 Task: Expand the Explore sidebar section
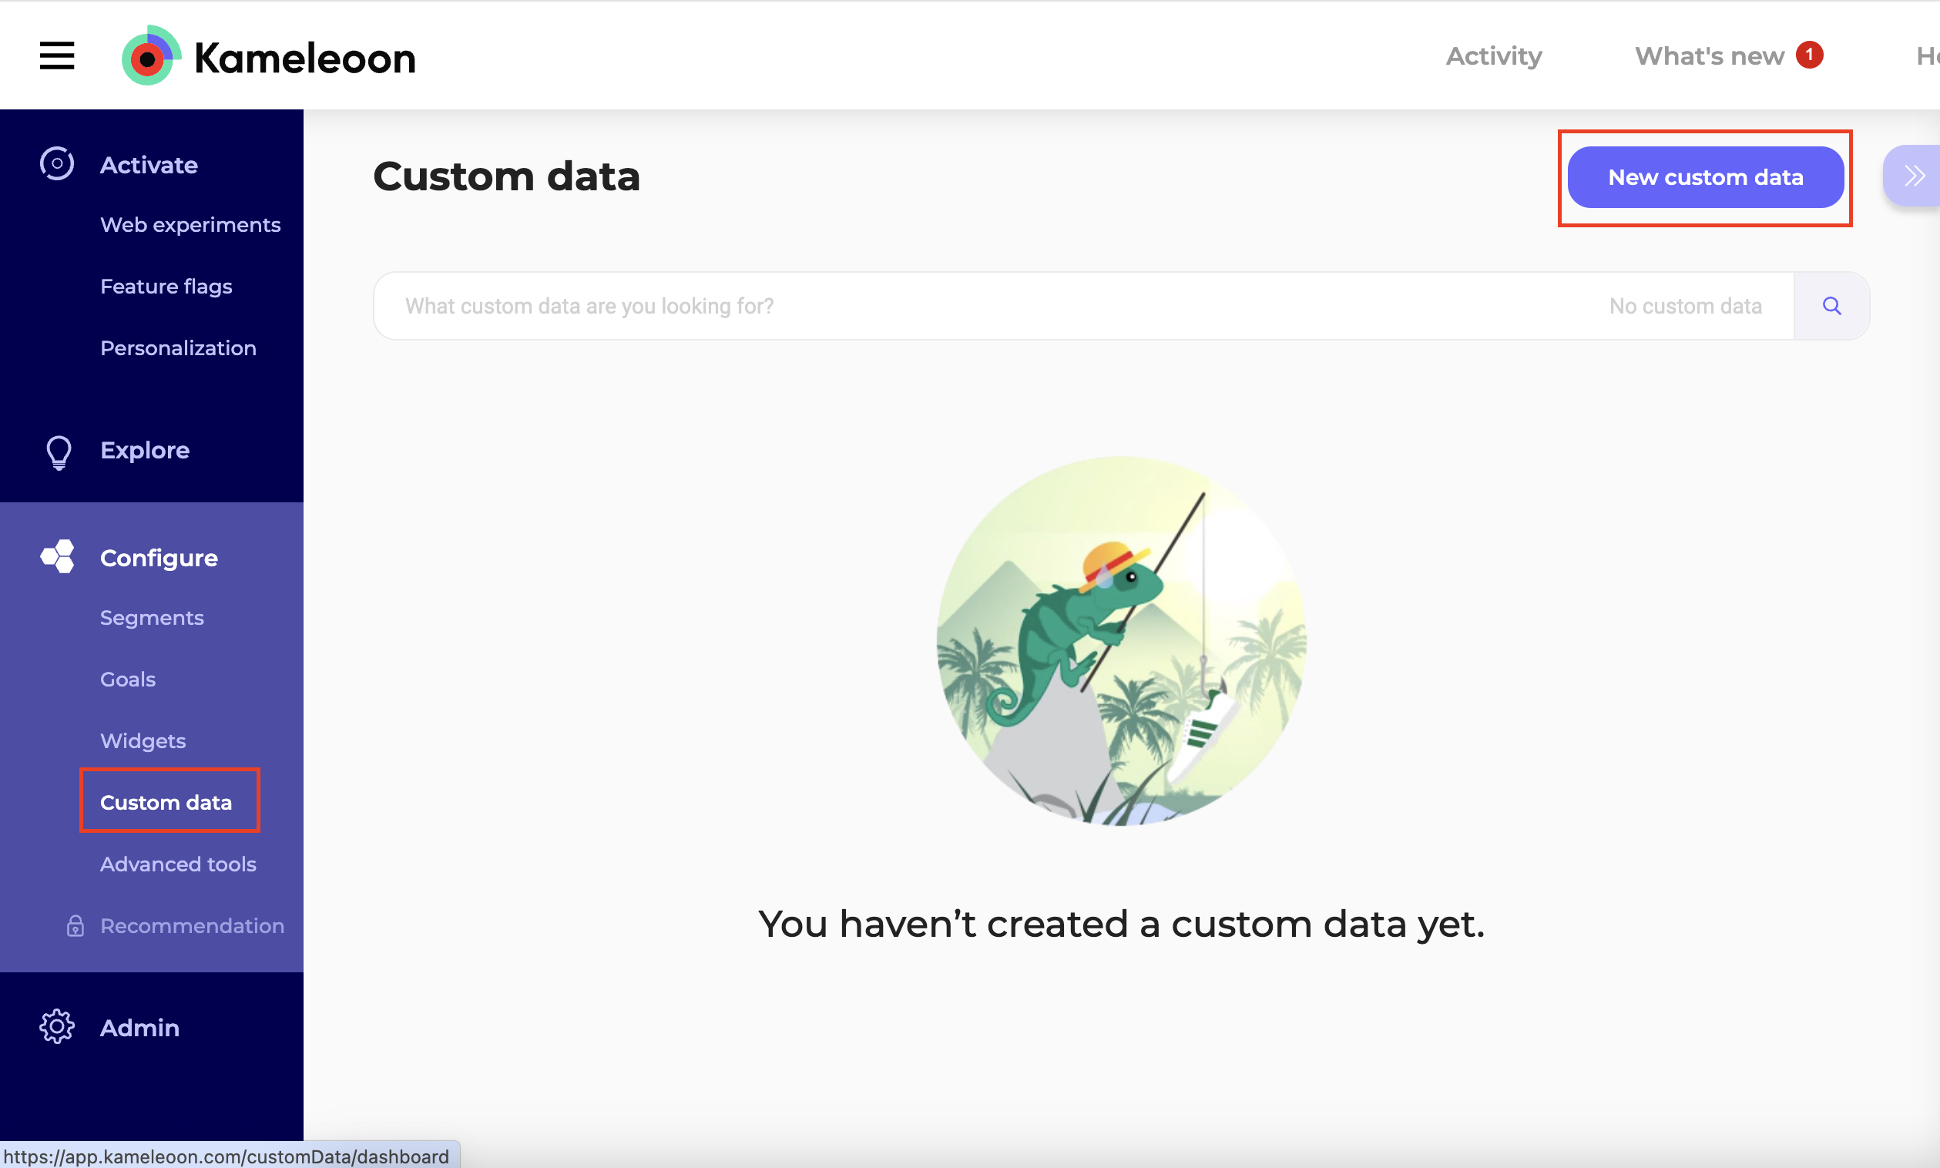145,450
